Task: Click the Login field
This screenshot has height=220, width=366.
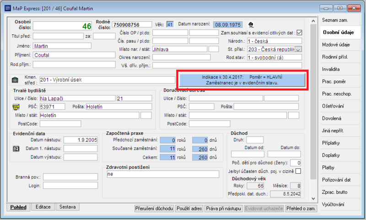Action: pyautogui.click(x=70, y=186)
